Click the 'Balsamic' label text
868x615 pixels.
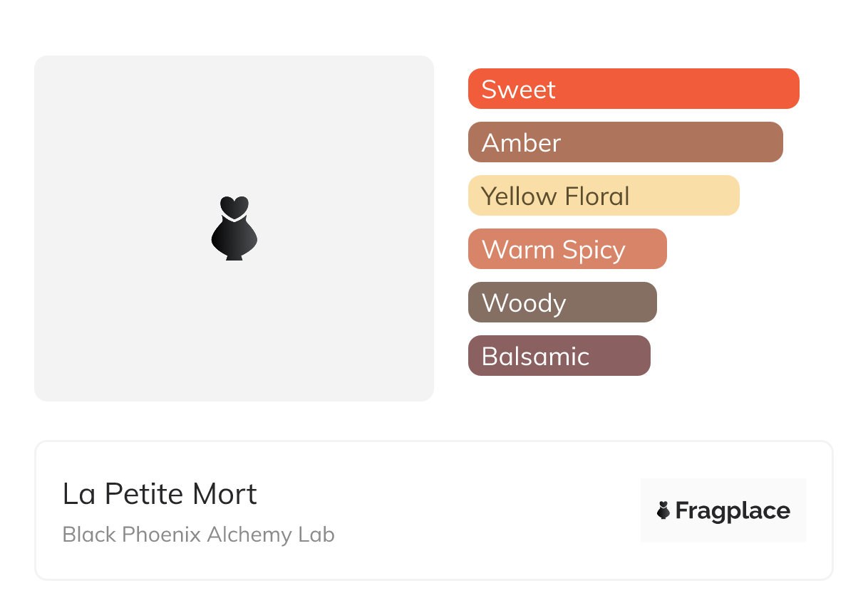535,357
